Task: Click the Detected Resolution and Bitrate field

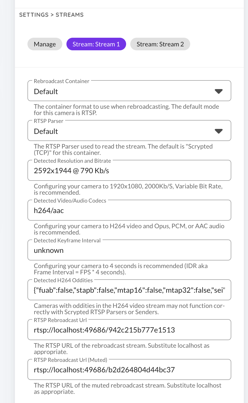Action: pos(129,170)
